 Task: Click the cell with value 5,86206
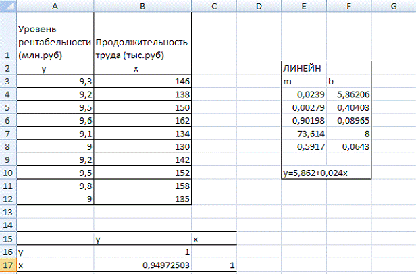(x=349, y=94)
